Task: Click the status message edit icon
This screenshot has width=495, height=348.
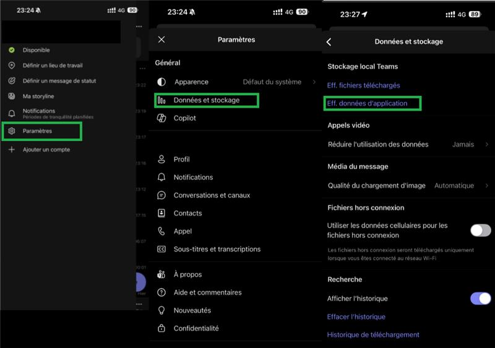Action: point(12,81)
